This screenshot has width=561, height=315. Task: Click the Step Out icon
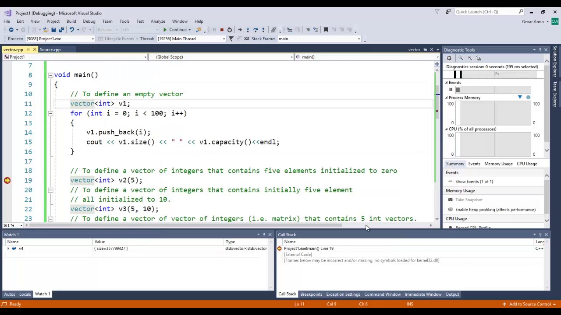263,30
